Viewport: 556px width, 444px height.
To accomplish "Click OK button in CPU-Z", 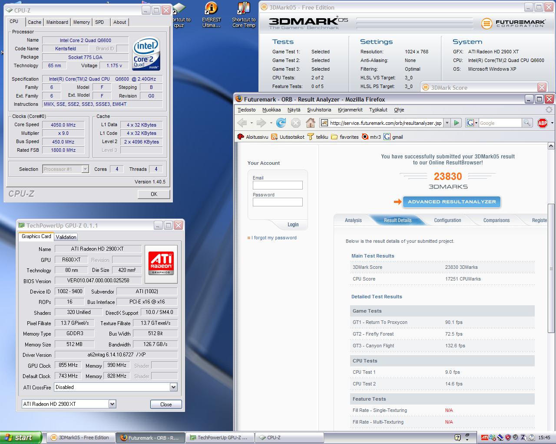I will tap(154, 194).
